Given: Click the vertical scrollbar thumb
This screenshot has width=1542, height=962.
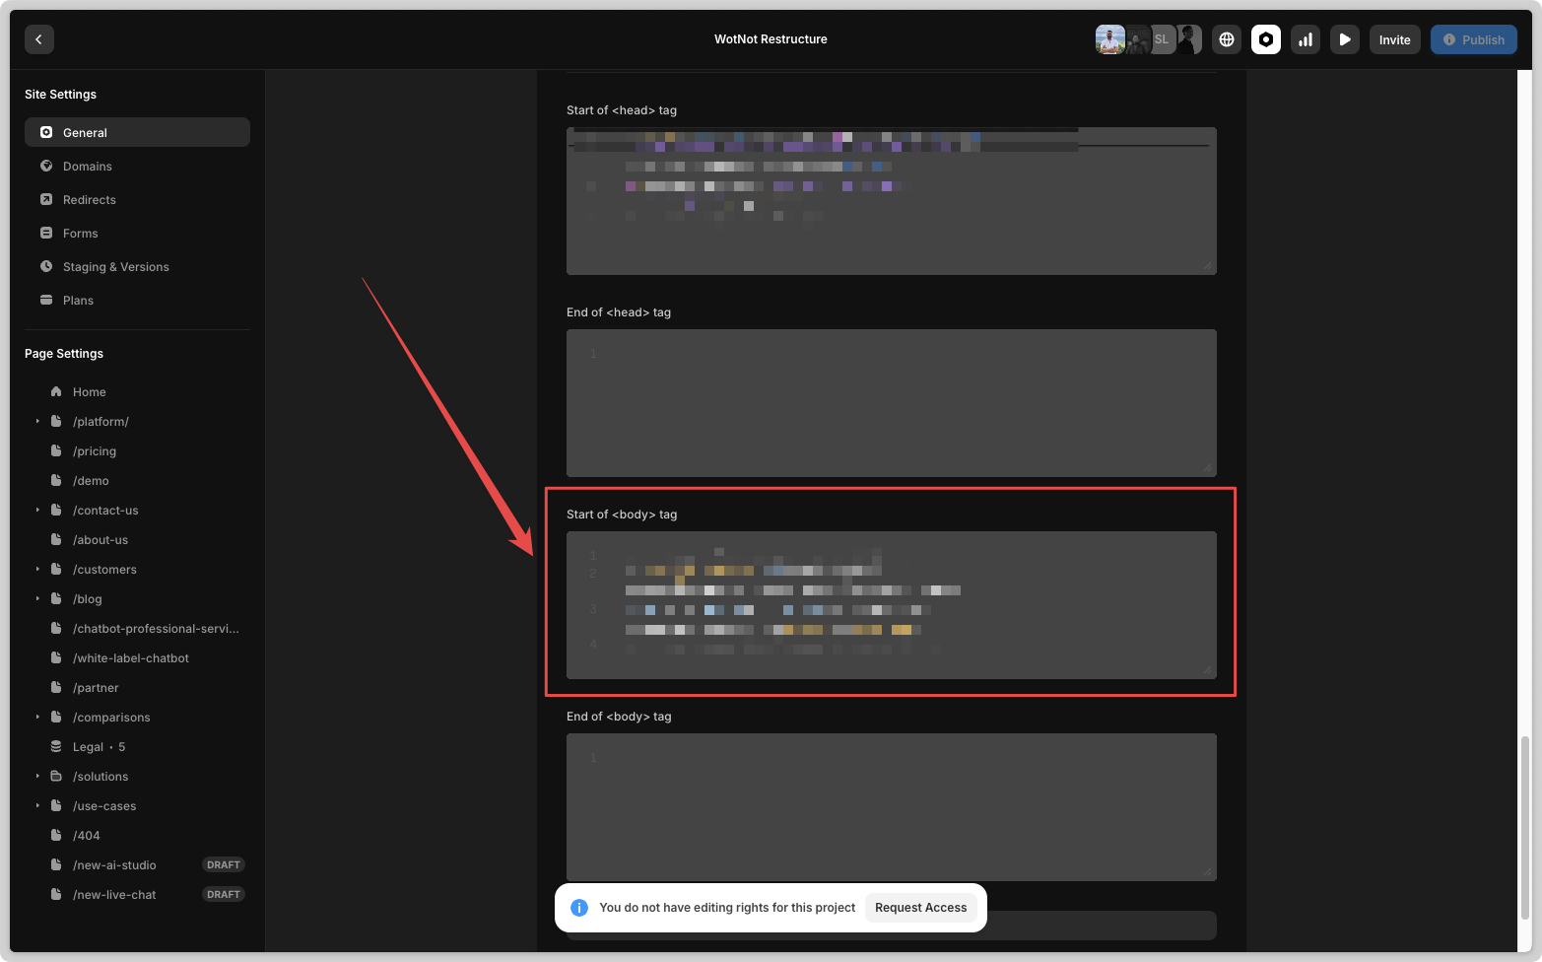Looking at the screenshot, I should pos(1525,826).
